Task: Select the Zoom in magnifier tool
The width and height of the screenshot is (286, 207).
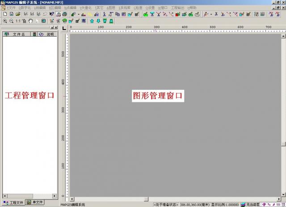Action: 5,21
